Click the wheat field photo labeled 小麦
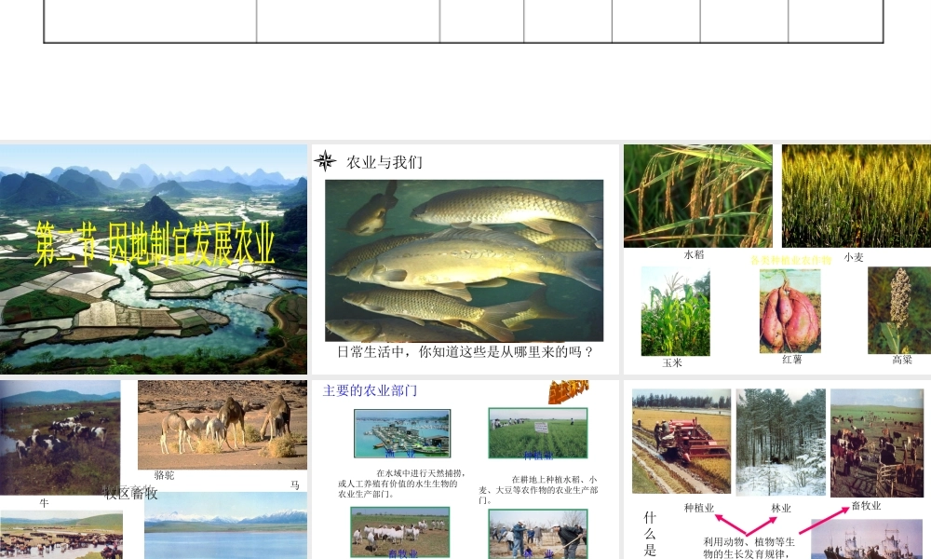The image size is (931, 559). (x=857, y=196)
